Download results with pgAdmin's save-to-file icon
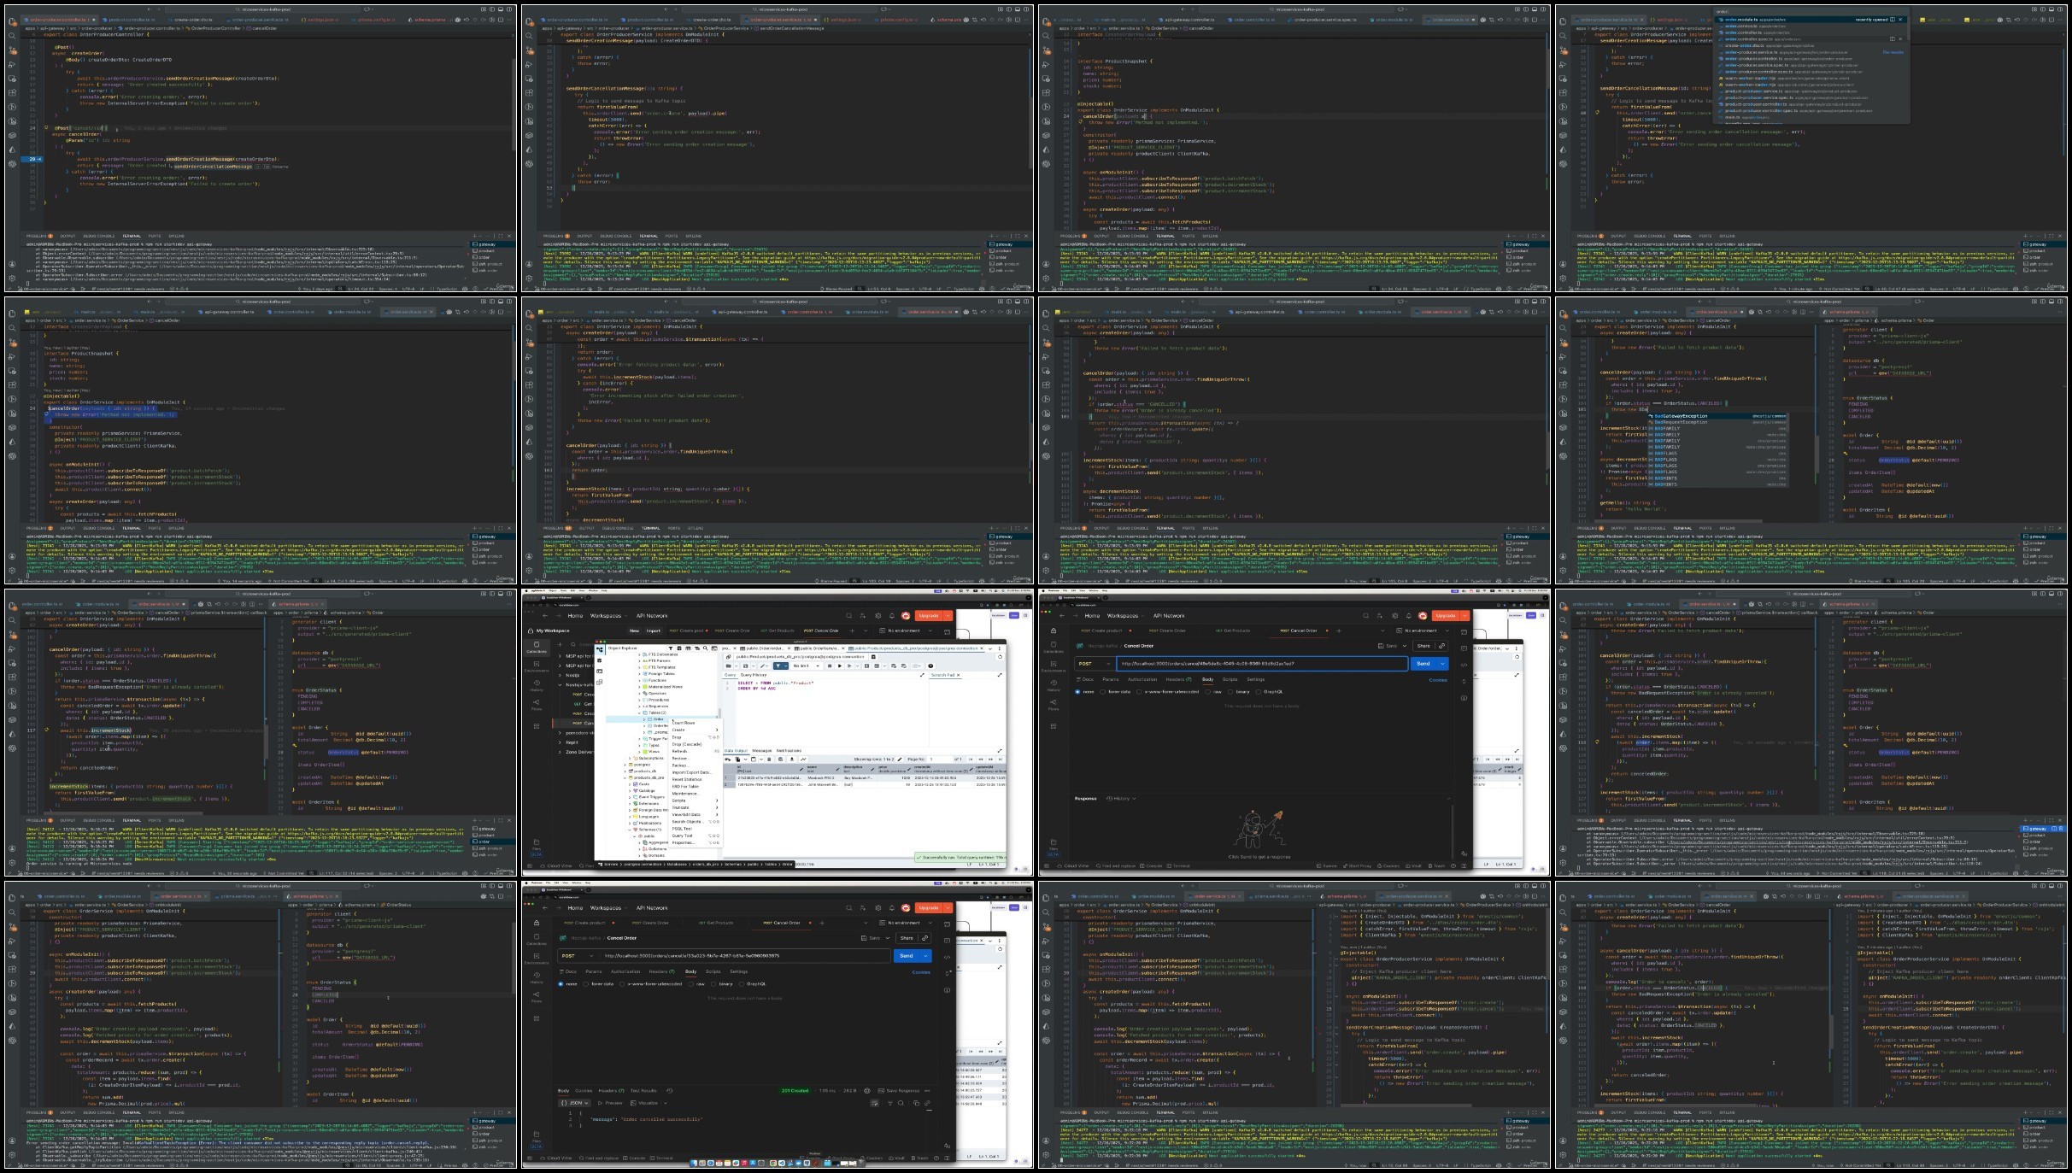Image resolution: width=2072 pixels, height=1173 pixels. [x=792, y=760]
